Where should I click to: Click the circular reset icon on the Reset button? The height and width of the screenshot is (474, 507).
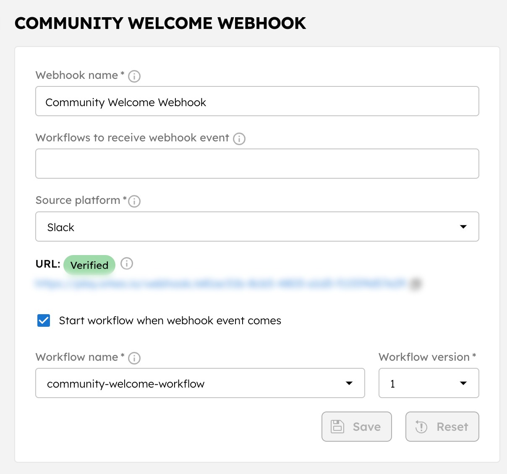pos(422,426)
